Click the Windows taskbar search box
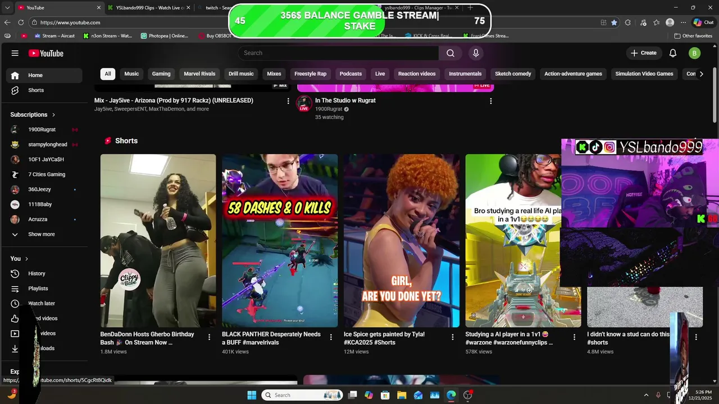Image resolution: width=719 pixels, height=404 pixels. point(303,395)
